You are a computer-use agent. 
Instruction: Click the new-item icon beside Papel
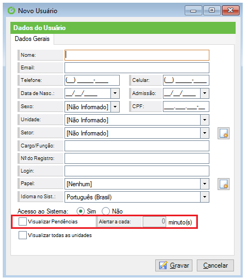point(224,184)
